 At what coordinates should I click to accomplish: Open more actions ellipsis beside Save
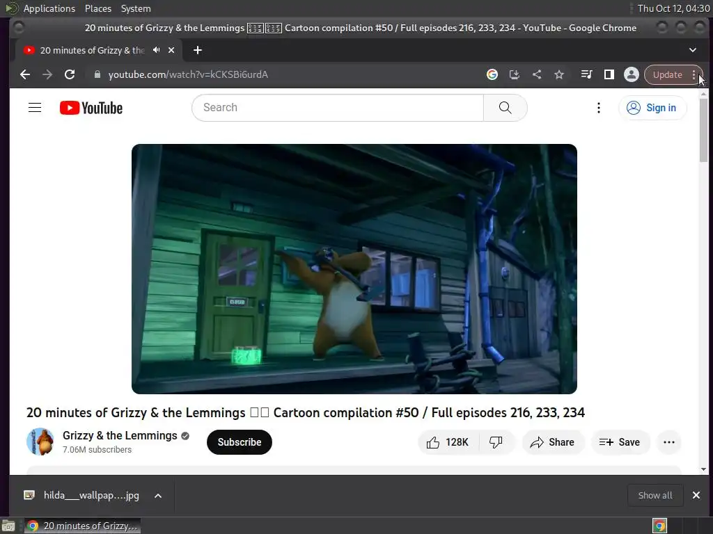(x=669, y=442)
